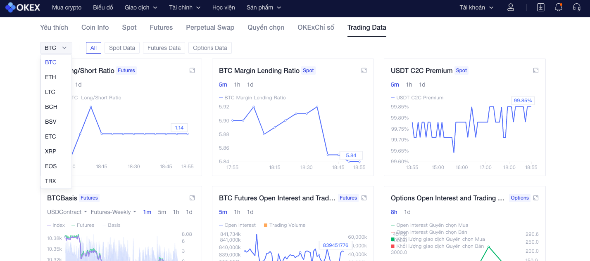Image resolution: width=590 pixels, height=261 pixels.
Task: Expand the BTCBasis chart to fullscreen
Action: tap(192, 198)
